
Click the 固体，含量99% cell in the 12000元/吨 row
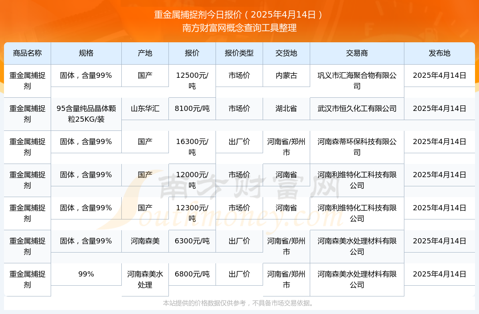(86, 174)
